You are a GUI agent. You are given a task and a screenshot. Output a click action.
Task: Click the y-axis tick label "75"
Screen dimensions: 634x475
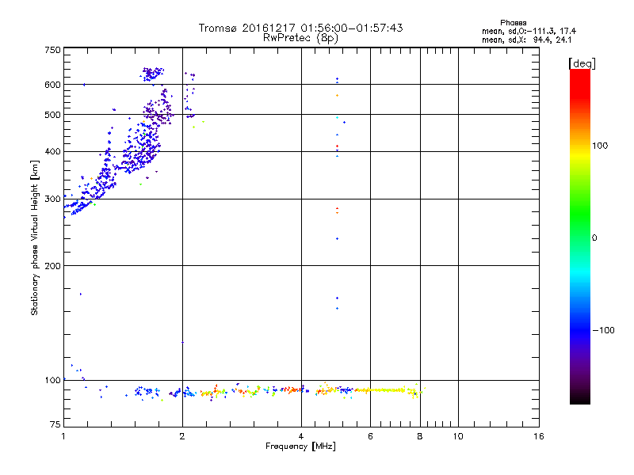tap(55, 424)
